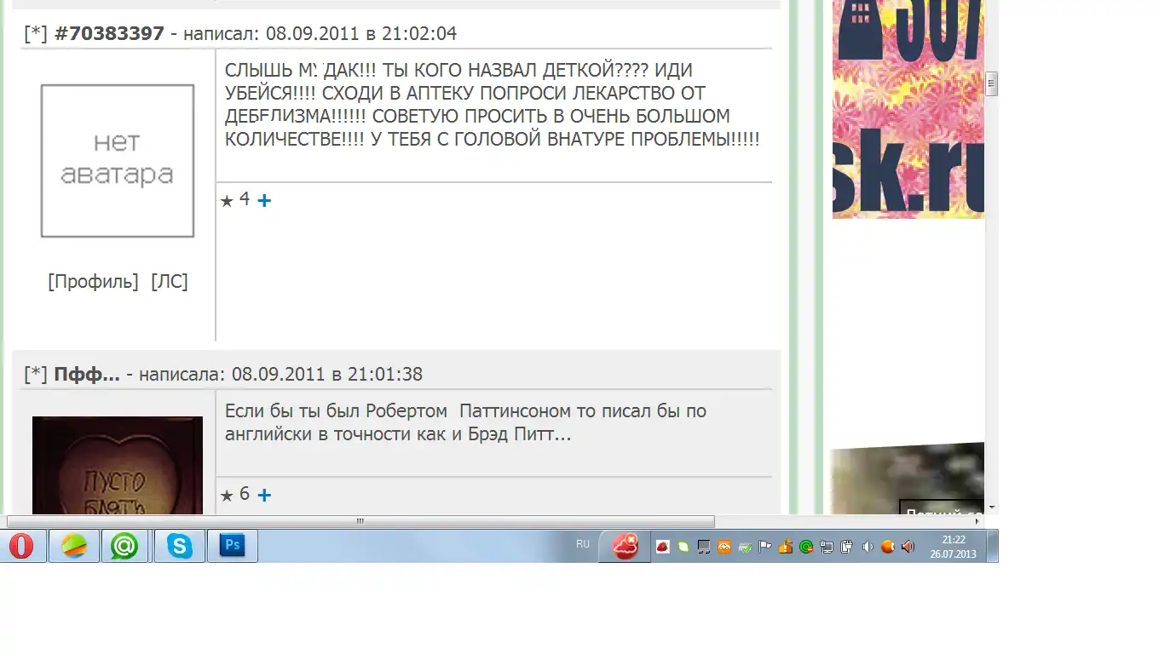Click the horizontal scrollbar at page bottom
The image size is (1159, 654).
coord(360,521)
